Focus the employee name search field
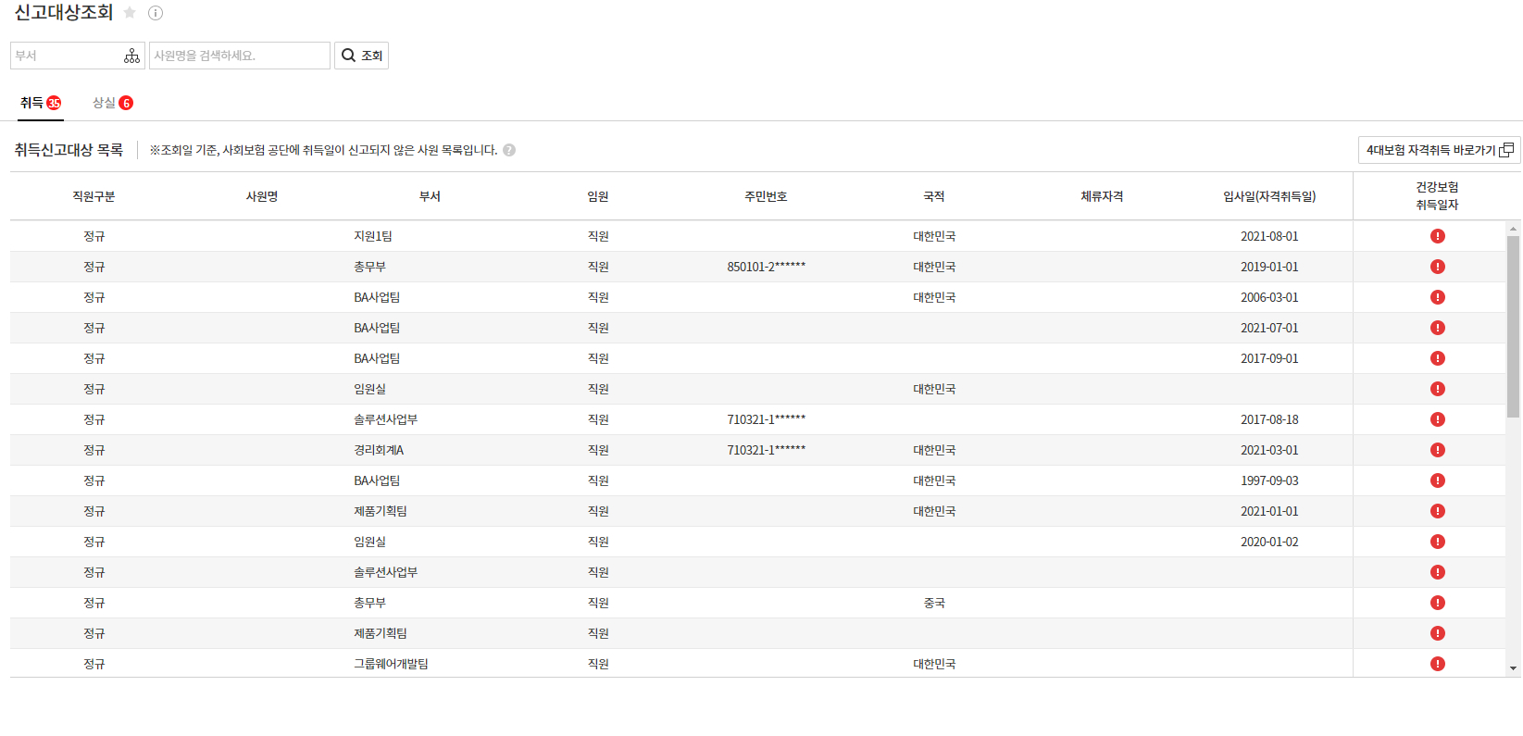Viewport: 1523px width, 736px height. point(239,56)
